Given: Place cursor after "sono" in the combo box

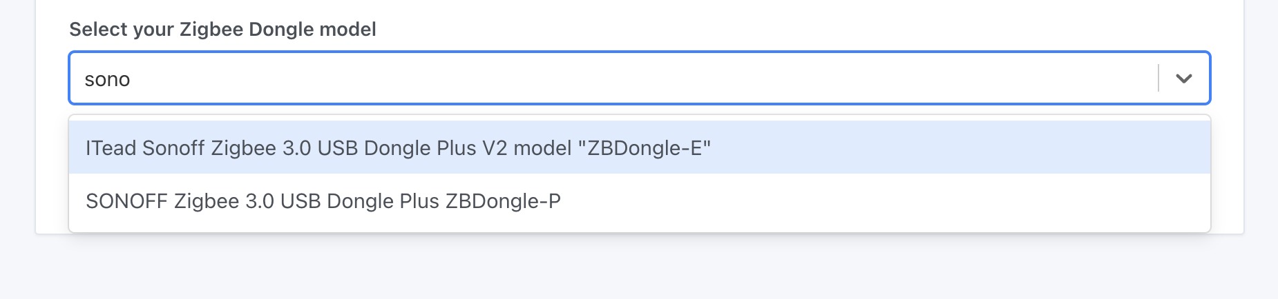Looking at the screenshot, I should coord(131,80).
